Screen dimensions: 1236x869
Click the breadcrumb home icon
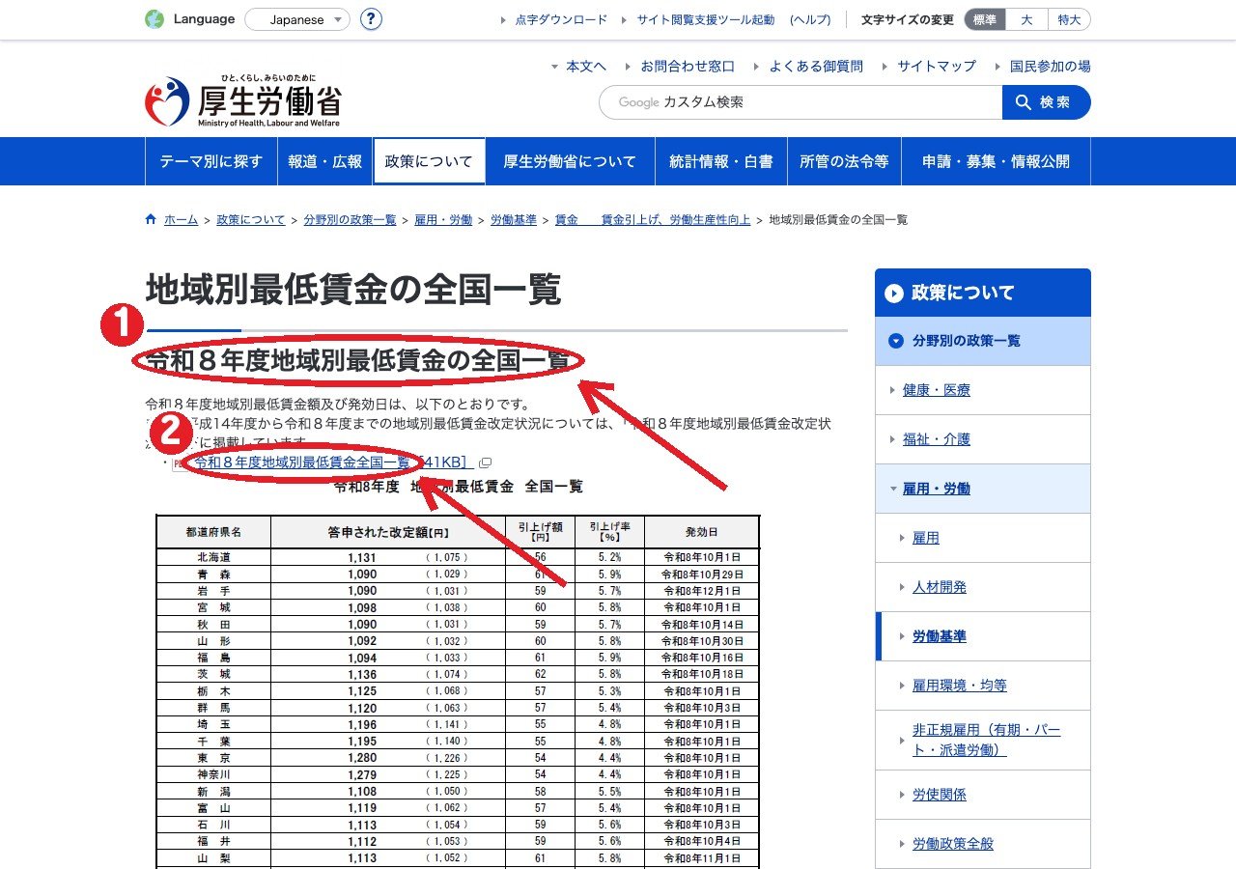[151, 219]
